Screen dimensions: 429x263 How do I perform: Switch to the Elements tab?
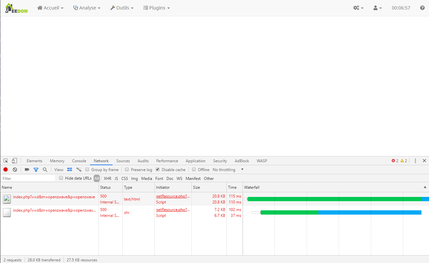click(x=34, y=161)
